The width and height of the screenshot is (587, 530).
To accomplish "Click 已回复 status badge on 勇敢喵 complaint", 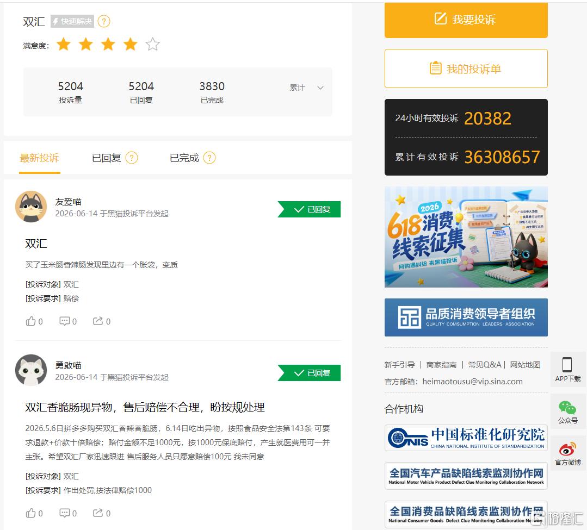I will click(x=309, y=373).
